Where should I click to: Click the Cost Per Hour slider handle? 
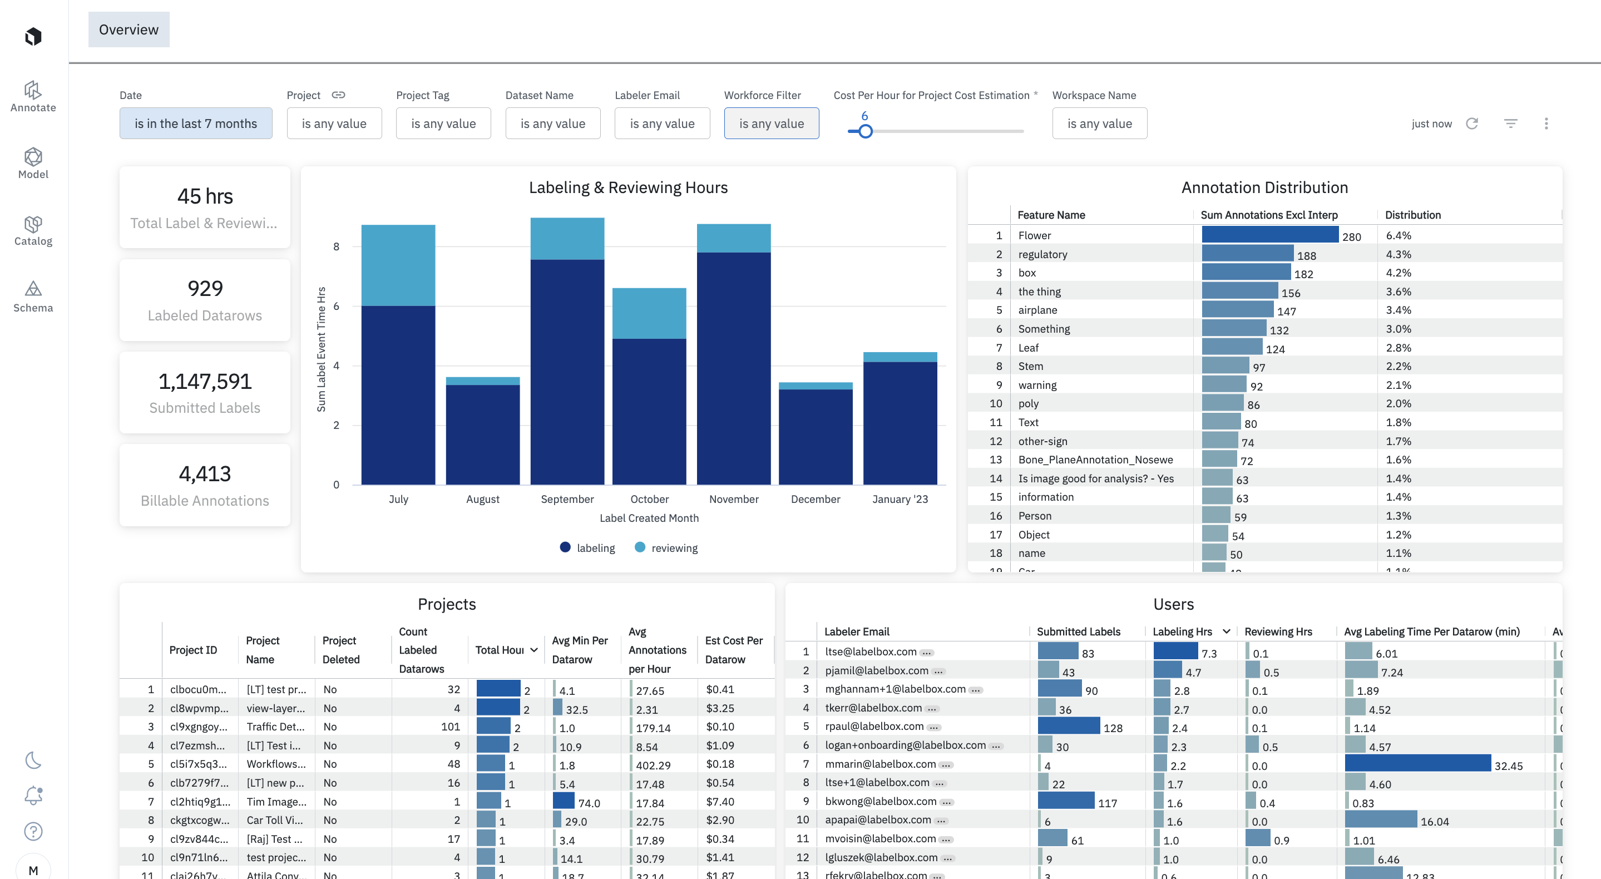click(x=865, y=131)
